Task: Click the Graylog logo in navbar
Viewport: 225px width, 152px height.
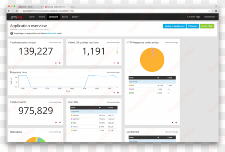Action: pyautogui.click(x=16, y=17)
